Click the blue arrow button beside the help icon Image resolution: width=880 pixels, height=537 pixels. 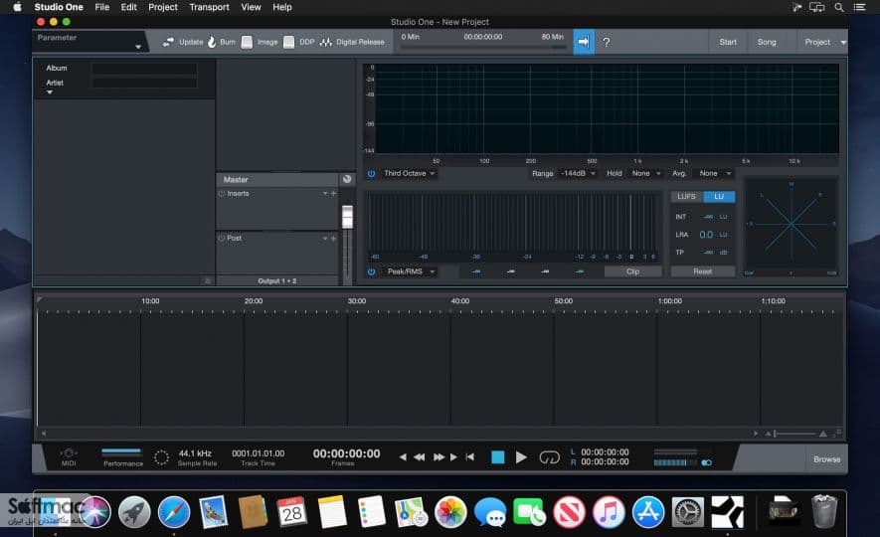click(x=584, y=42)
